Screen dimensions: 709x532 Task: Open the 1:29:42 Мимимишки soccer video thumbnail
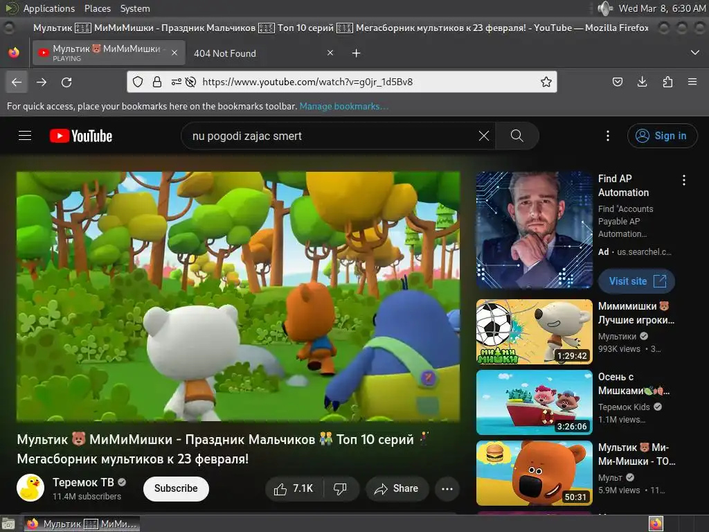534,332
